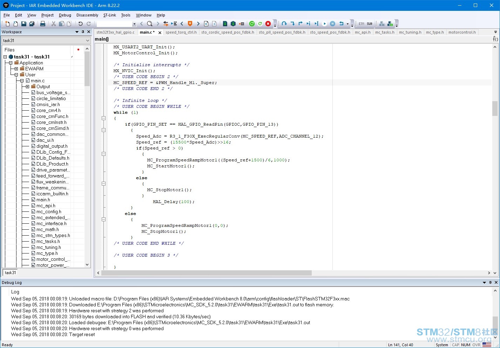
Task: Collapse the User folder in workspace tree
Action: 16,75
